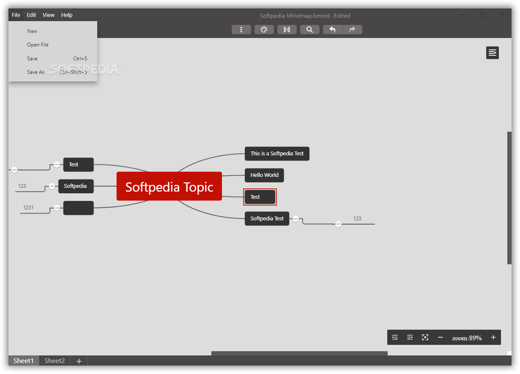
Task: Open the more options (three dots) toolbar button
Action: (x=241, y=30)
